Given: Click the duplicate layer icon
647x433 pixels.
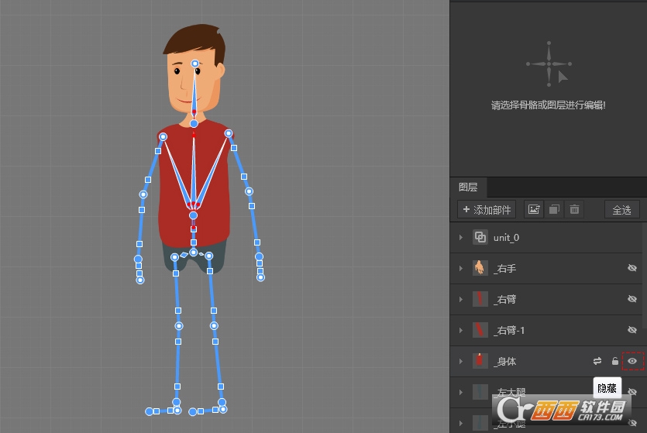Looking at the screenshot, I should [x=554, y=209].
